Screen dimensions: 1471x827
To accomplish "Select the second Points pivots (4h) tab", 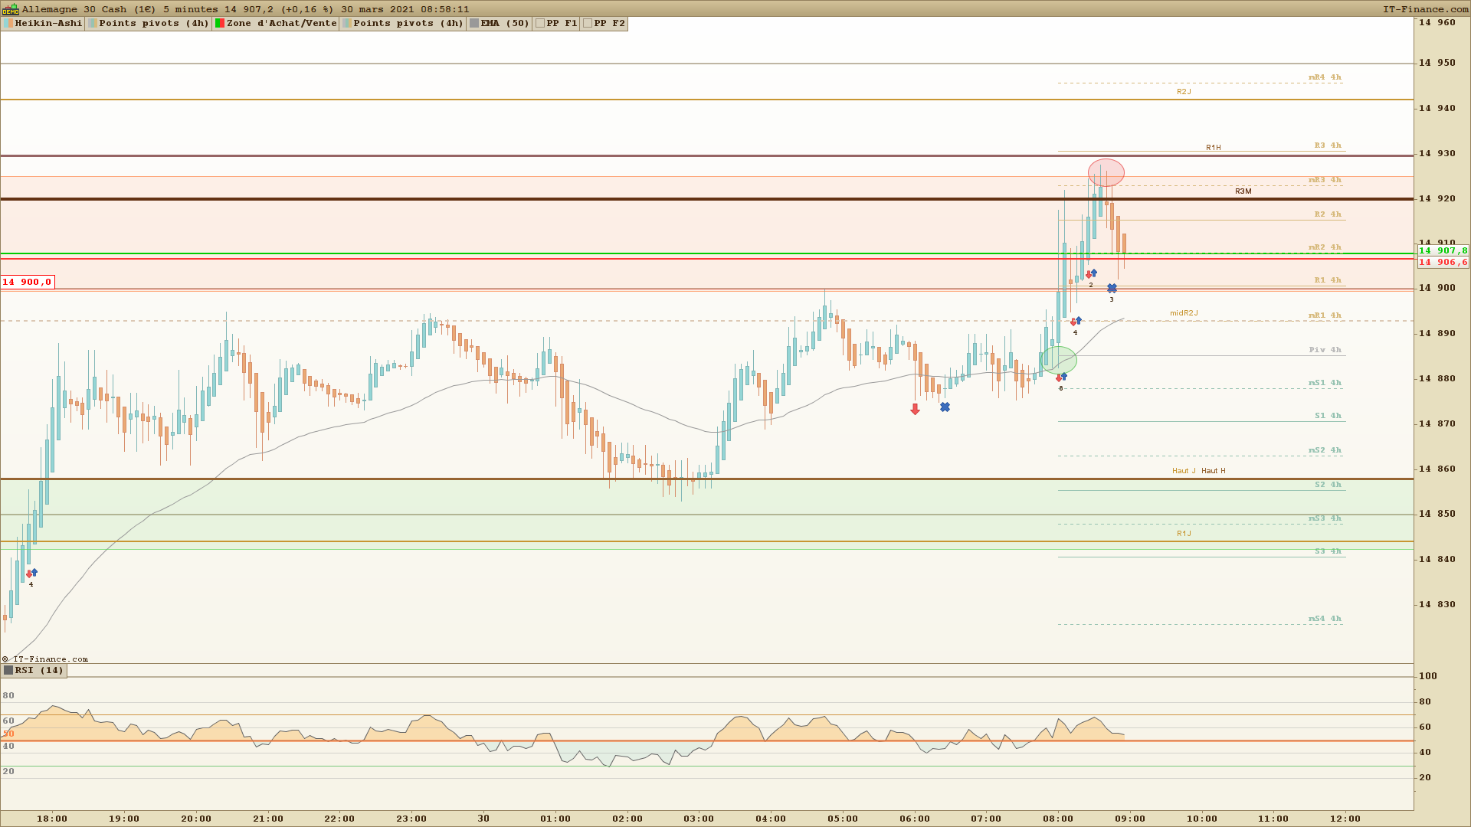I will coord(408,24).
